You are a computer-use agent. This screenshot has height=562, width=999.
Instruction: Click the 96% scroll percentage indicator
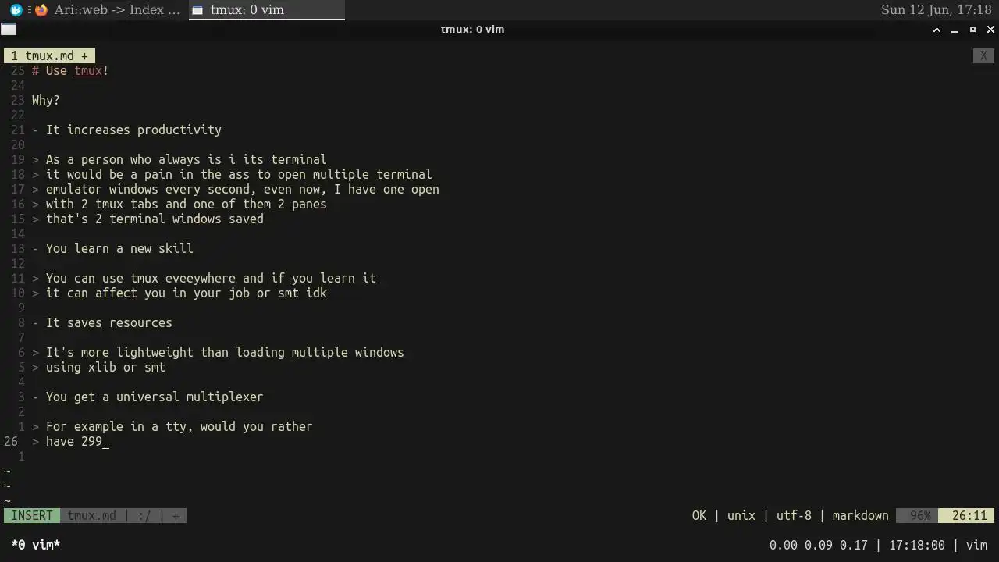coord(917,516)
